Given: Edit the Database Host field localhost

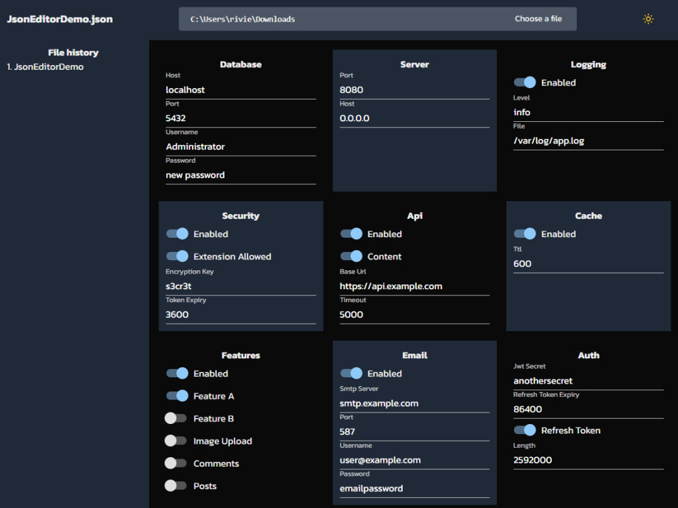Looking at the screenshot, I should point(241,90).
